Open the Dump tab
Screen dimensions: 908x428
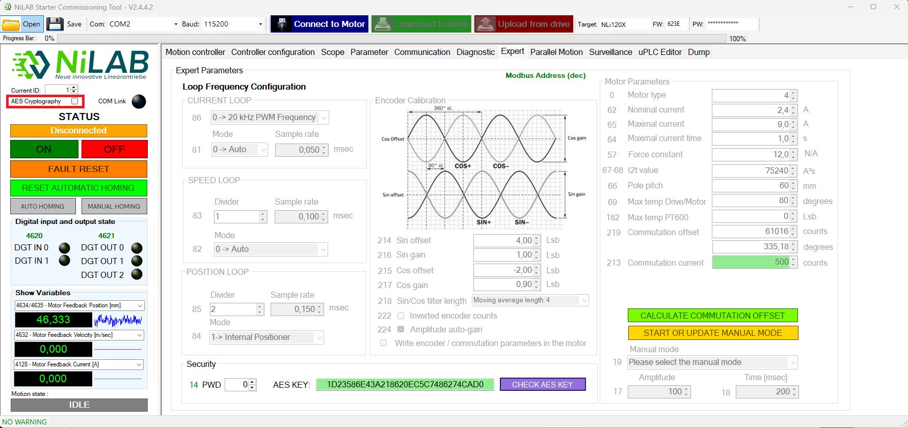(699, 52)
